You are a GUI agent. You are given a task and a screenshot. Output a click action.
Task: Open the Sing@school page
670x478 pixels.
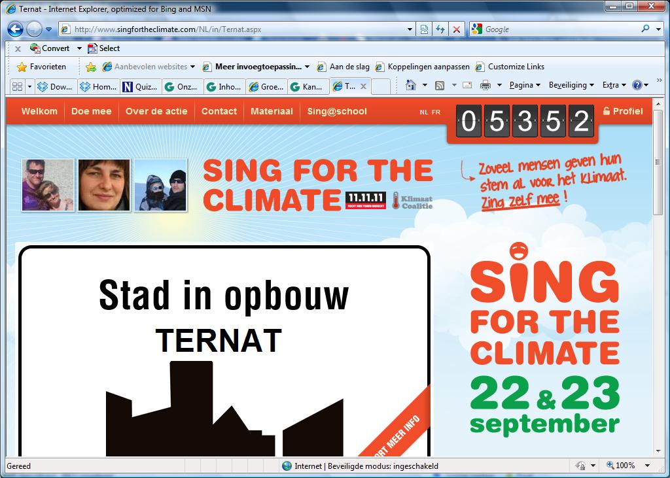tap(337, 112)
